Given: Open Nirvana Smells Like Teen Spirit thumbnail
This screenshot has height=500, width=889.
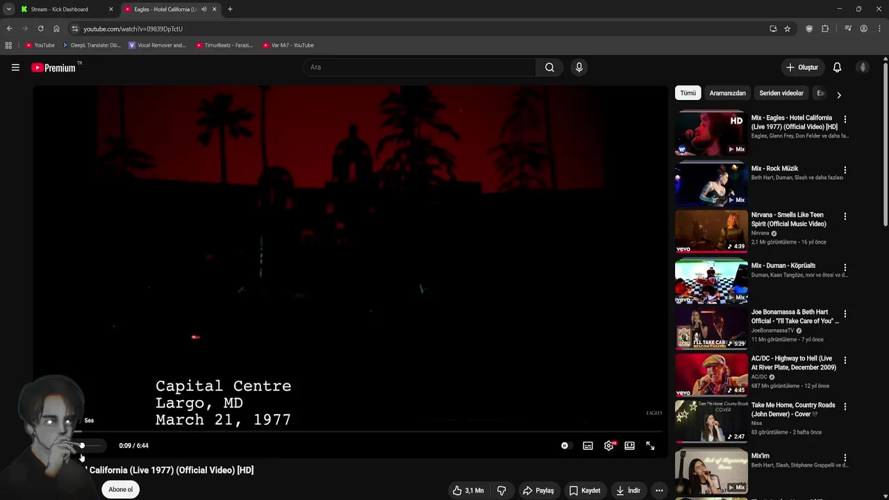Looking at the screenshot, I should point(711,231).
